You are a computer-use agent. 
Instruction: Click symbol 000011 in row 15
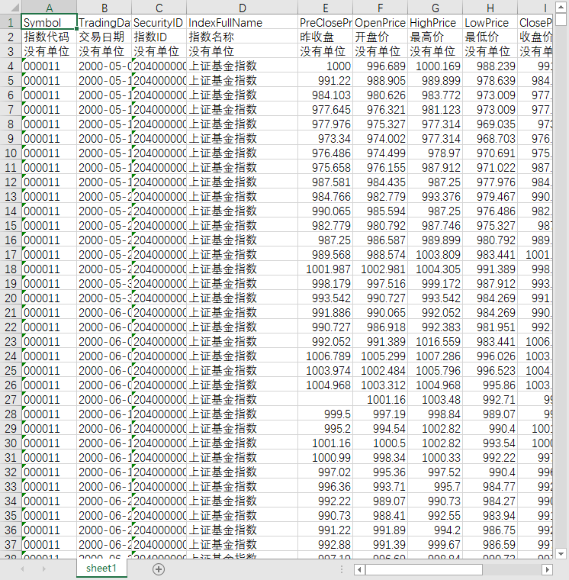pos(49,225)
